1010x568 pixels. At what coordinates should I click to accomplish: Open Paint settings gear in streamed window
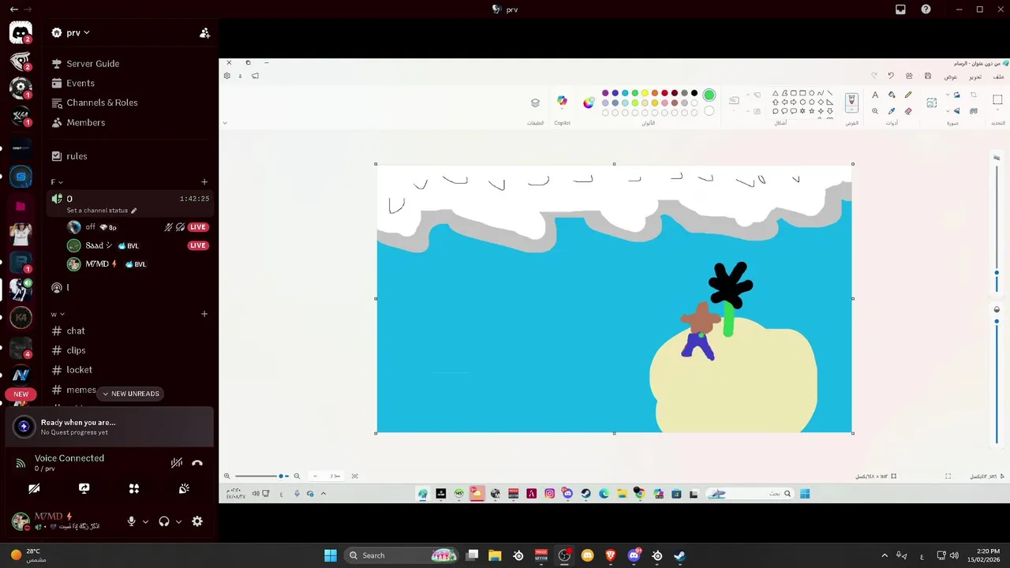pos(227,76)
